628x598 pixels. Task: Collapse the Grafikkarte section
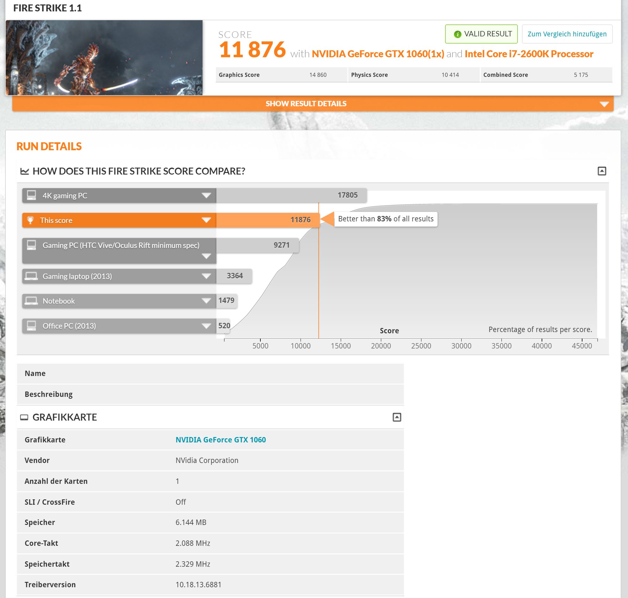396,417
